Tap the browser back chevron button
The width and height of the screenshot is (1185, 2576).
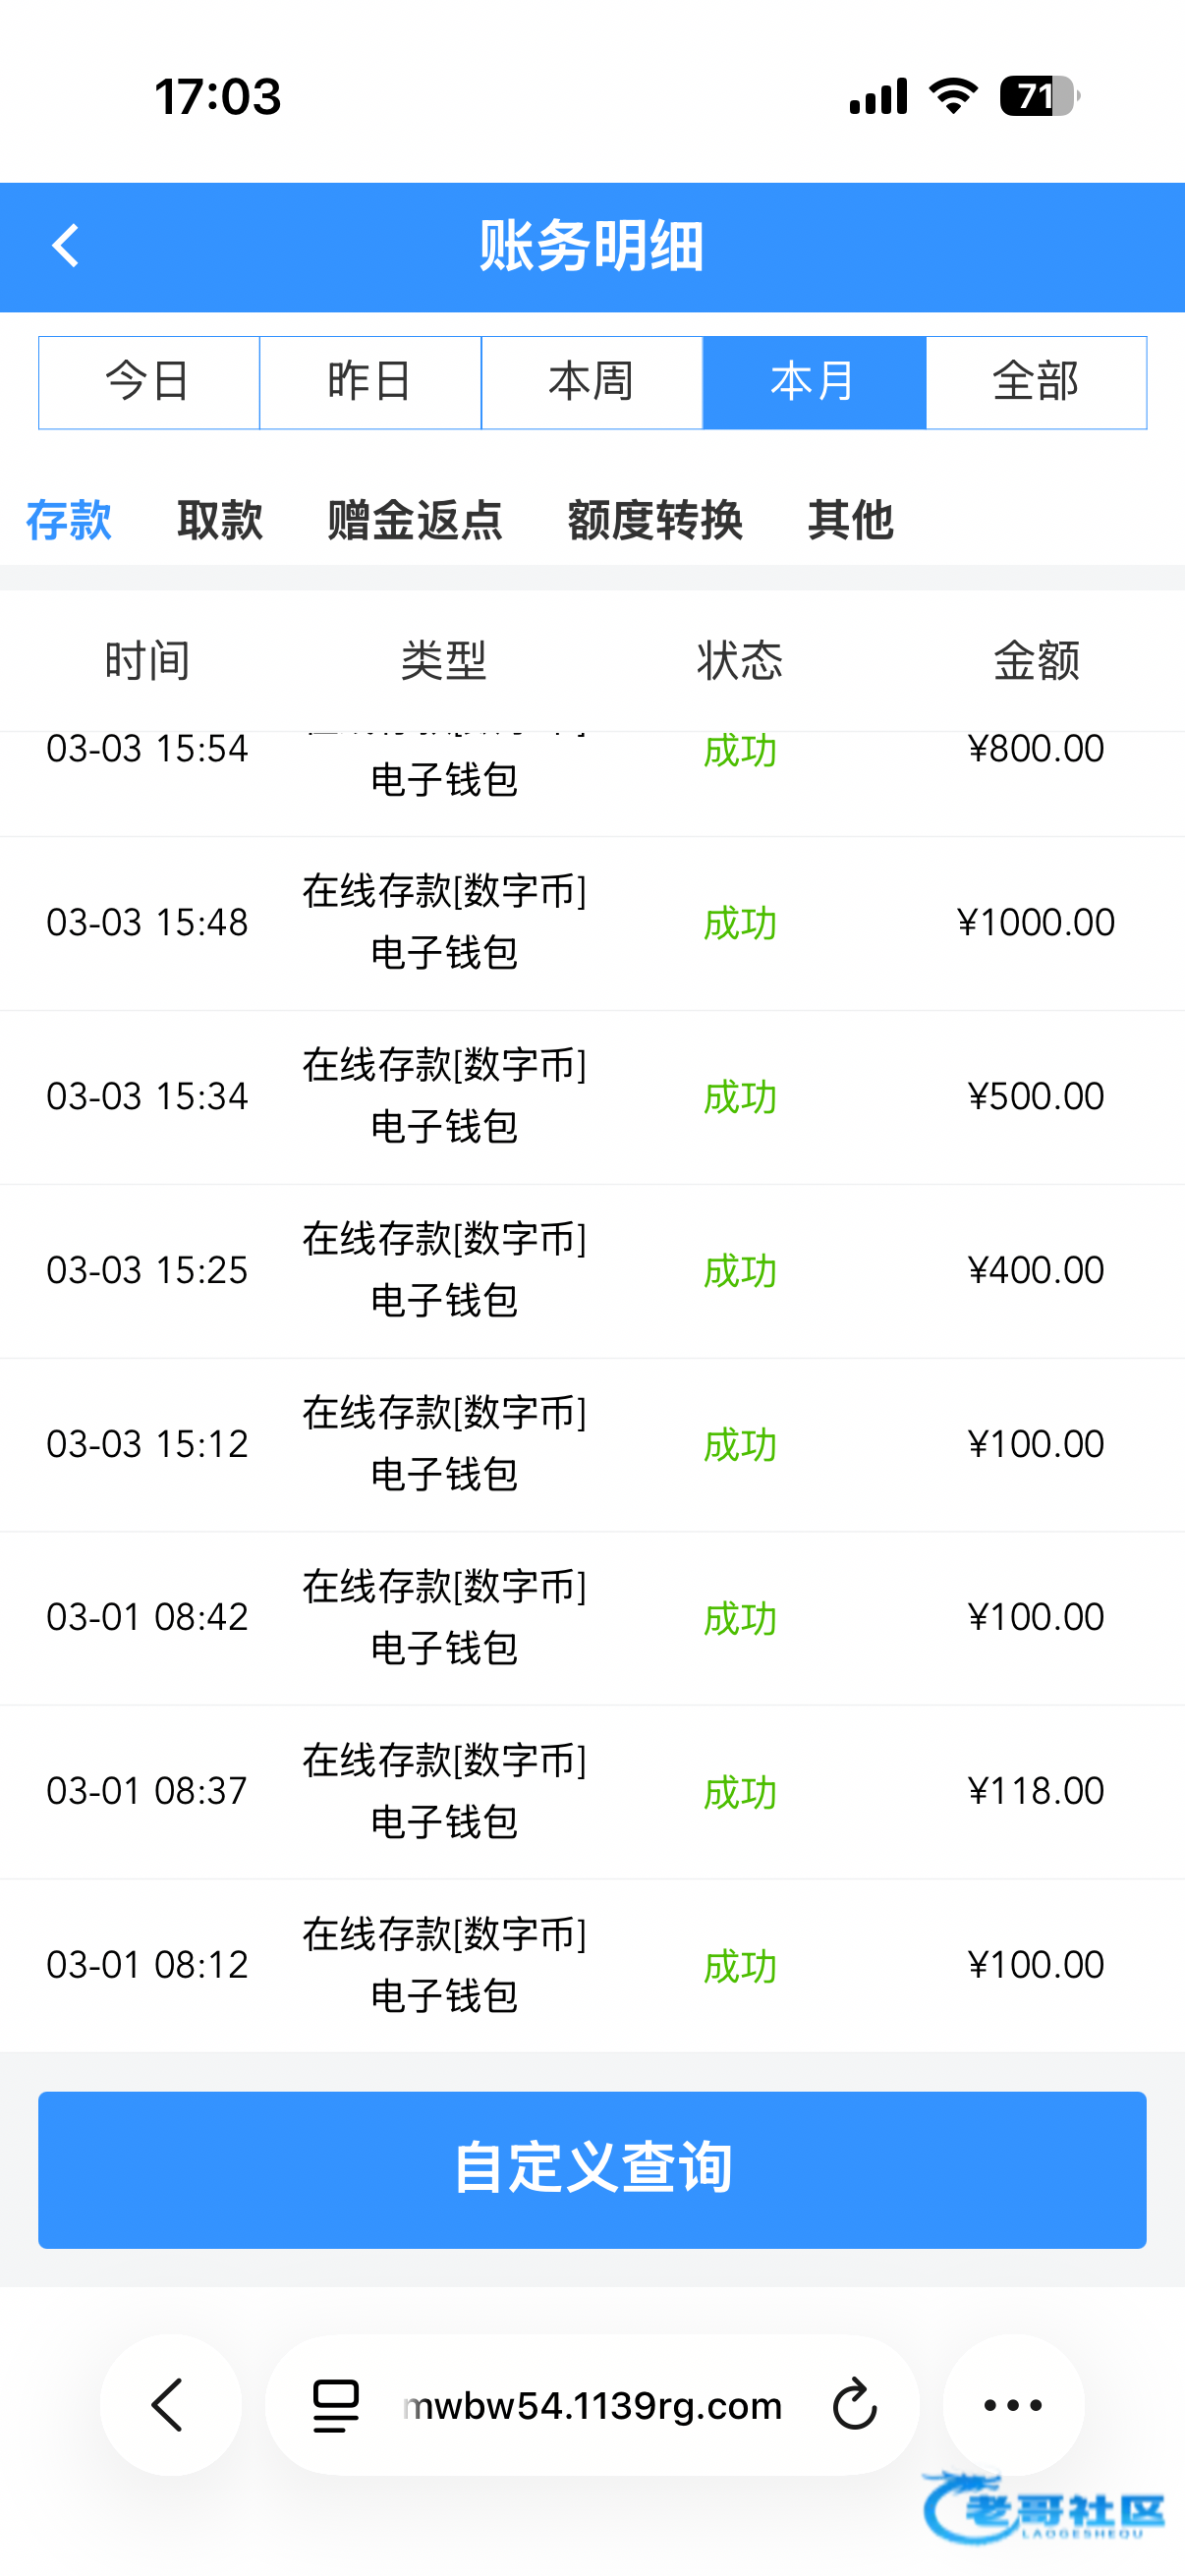169,2404
